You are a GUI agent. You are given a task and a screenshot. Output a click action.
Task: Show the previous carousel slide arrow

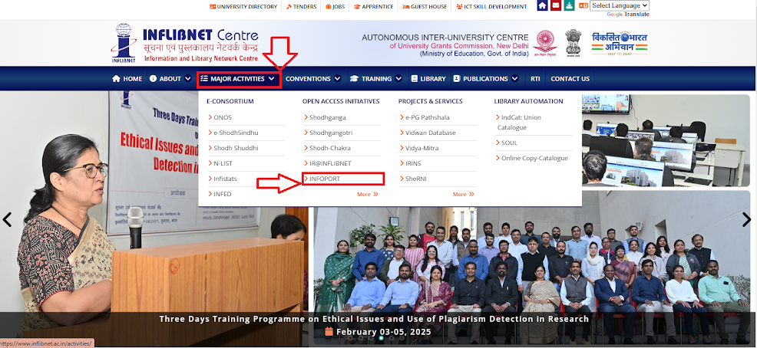point(7,219)
